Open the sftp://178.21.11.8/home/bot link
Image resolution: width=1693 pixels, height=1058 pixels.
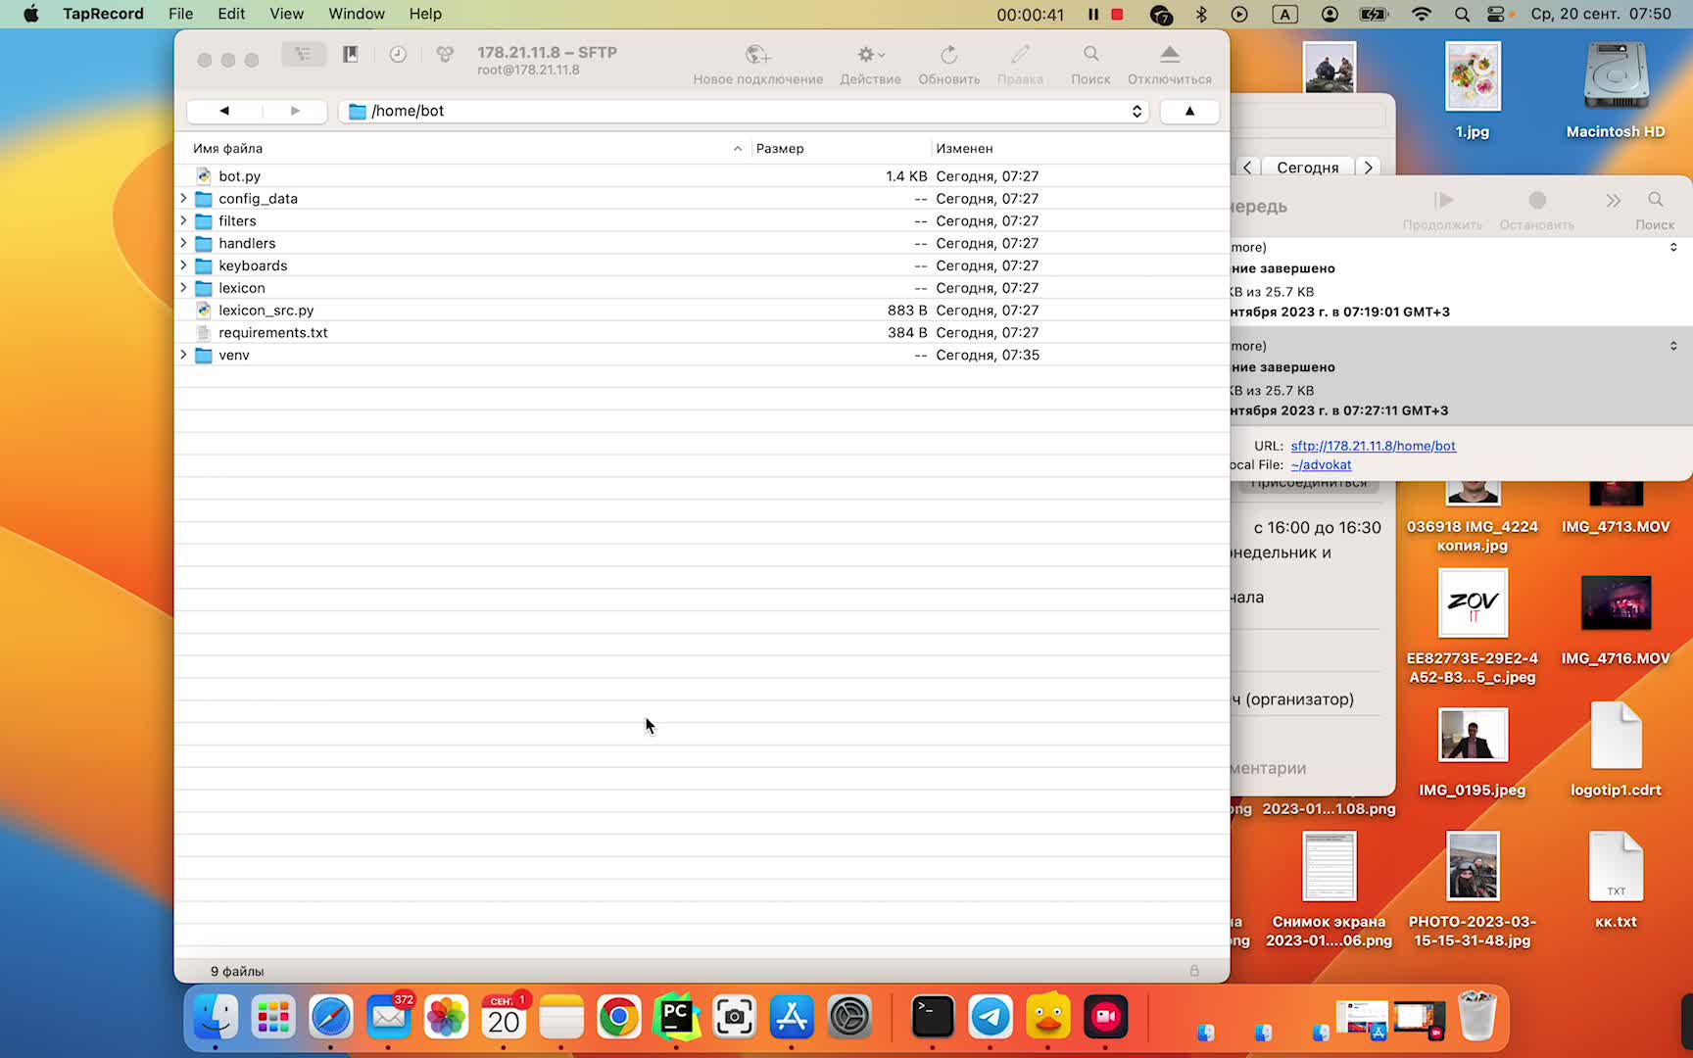point(1373,446)
